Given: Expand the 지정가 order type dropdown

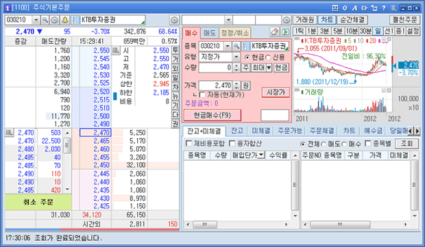Looking at the screenshot, I should click(236, 57).
